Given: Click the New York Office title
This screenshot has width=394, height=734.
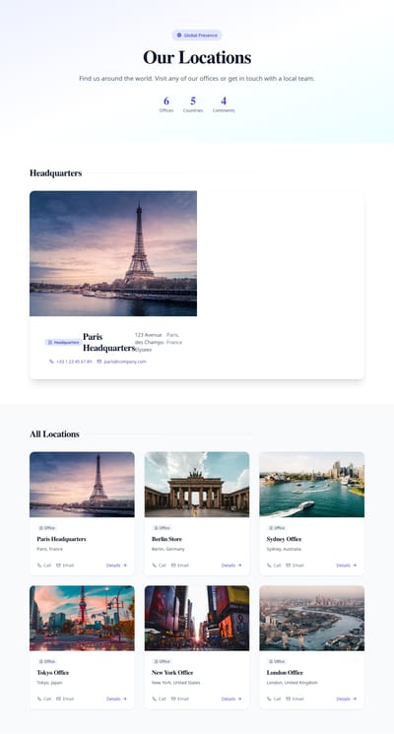Looking at the screenshot, I should click(x=172, y=672).
